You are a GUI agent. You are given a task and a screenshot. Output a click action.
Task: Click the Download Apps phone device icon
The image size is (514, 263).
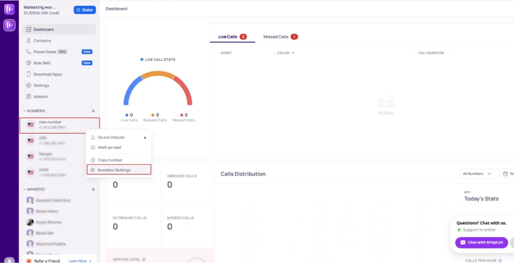[29, 74]
